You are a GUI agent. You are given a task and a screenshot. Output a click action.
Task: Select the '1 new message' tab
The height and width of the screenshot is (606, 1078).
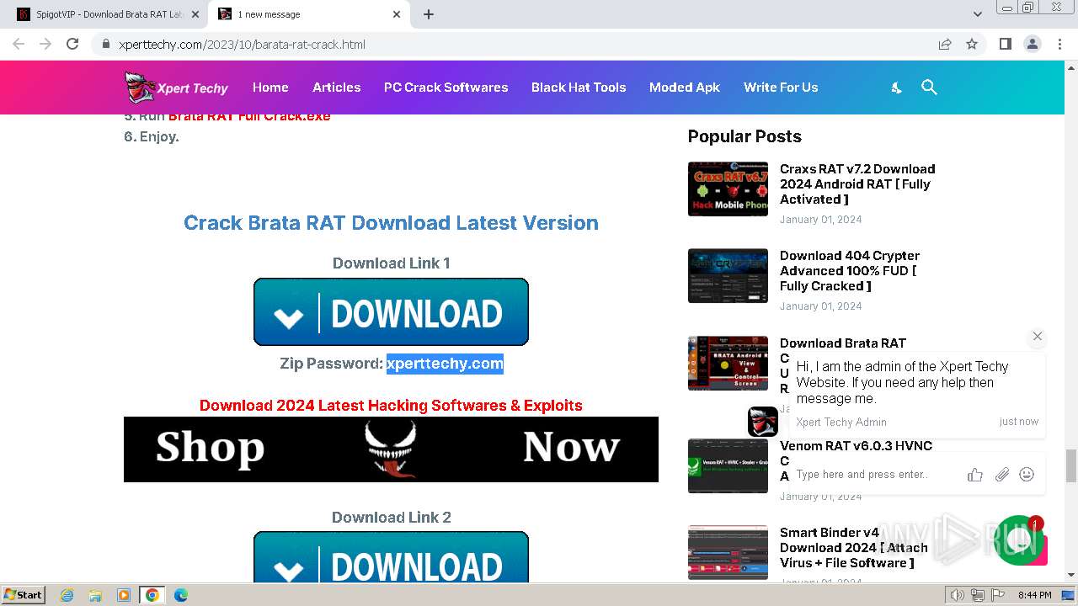point(309,14)
